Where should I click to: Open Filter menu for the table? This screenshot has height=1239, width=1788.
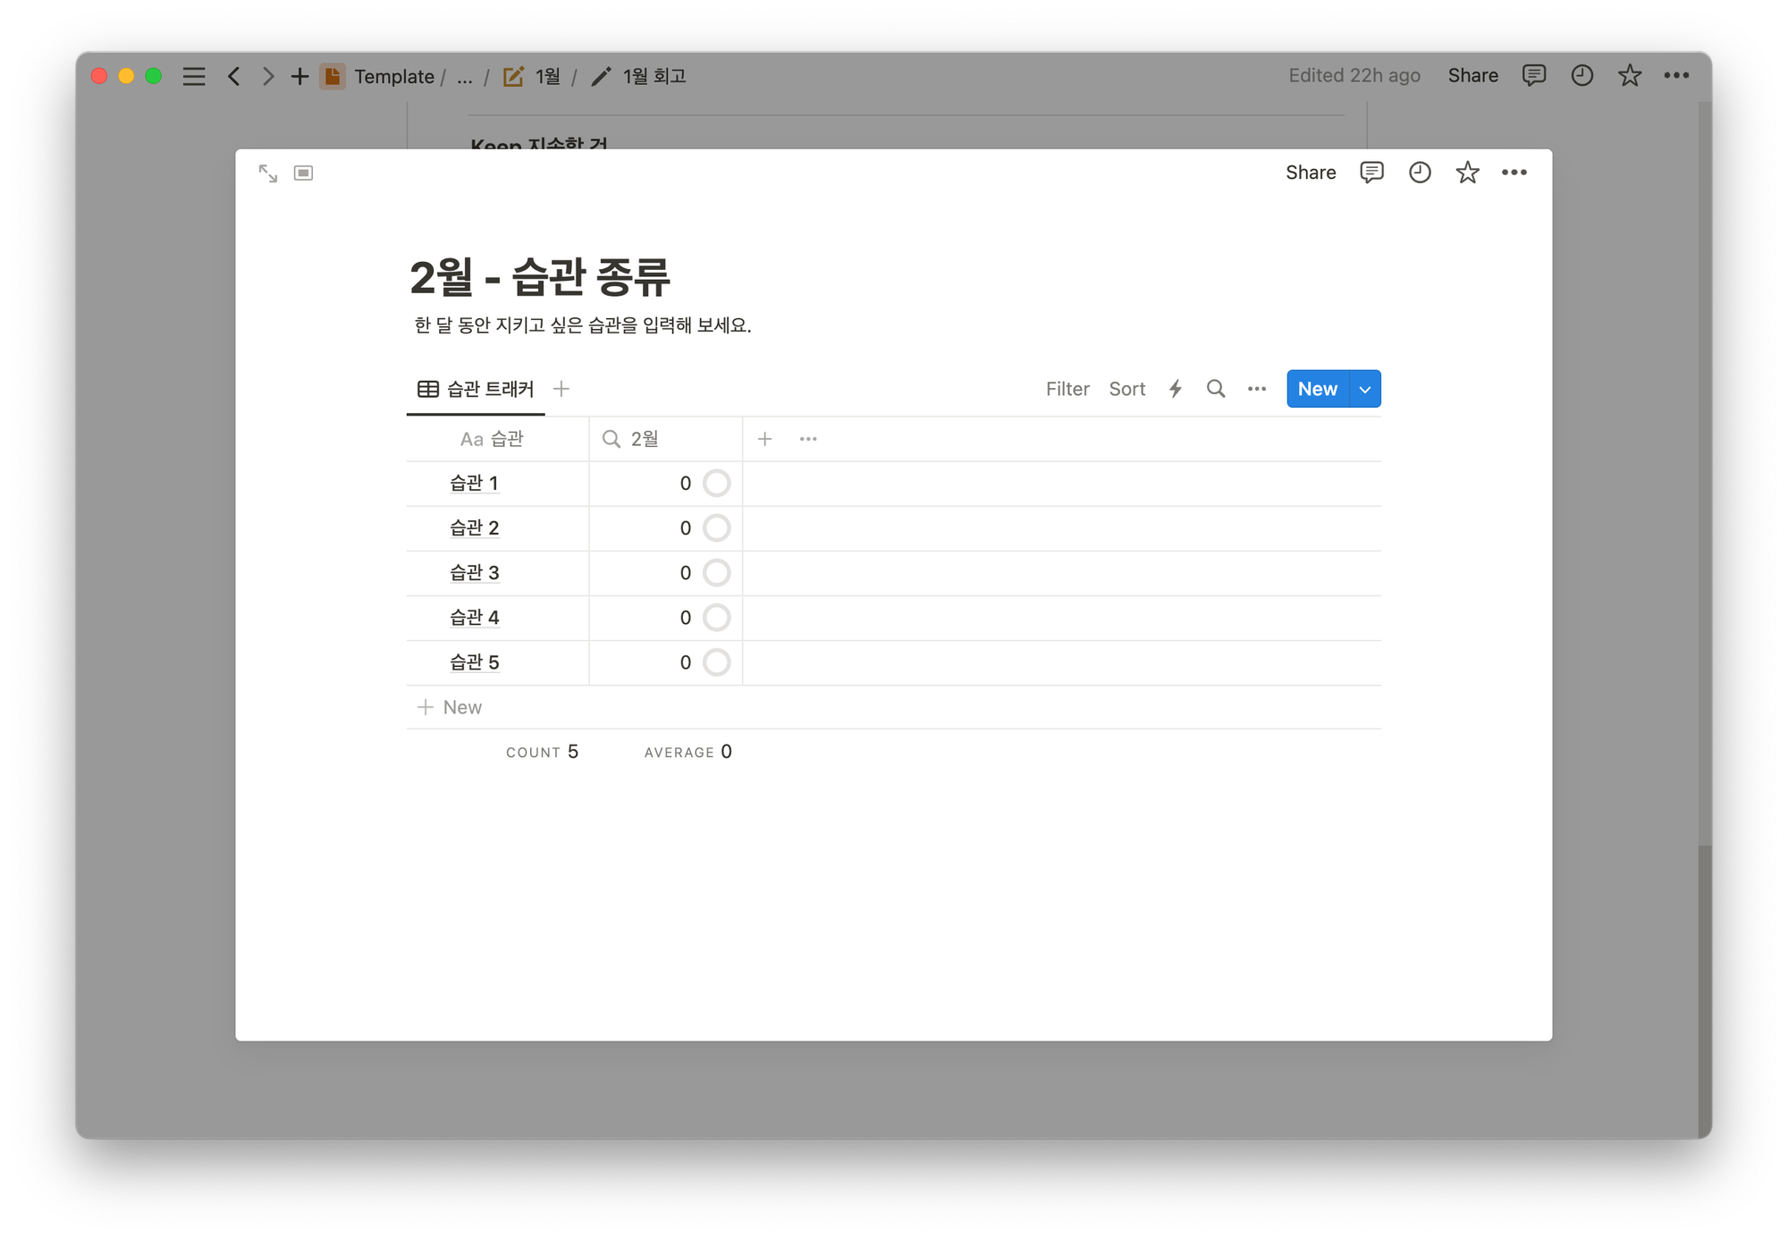(x=1067, y=389)
